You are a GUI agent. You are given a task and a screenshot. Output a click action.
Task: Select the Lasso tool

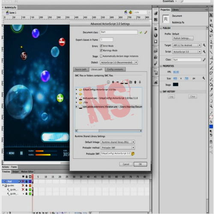211,36
